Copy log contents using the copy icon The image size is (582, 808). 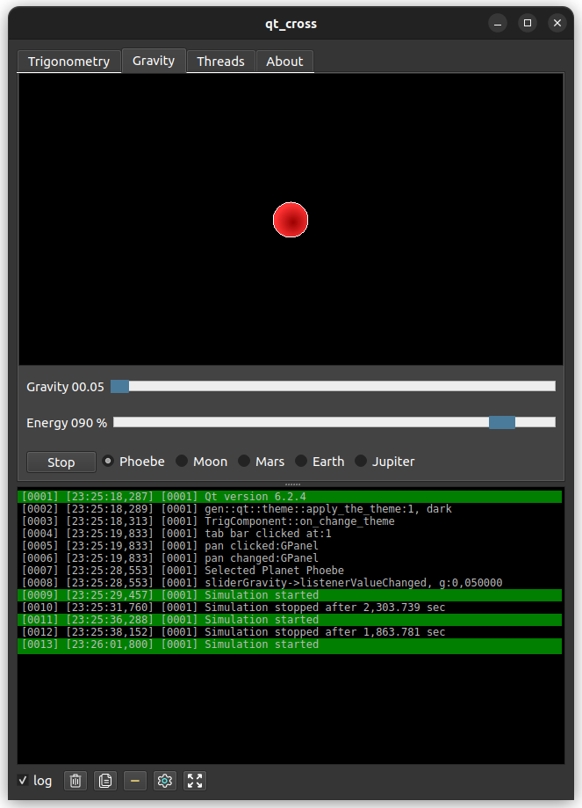105,780
